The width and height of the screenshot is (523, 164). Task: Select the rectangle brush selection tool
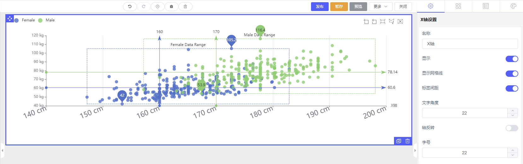coord(383,21)
